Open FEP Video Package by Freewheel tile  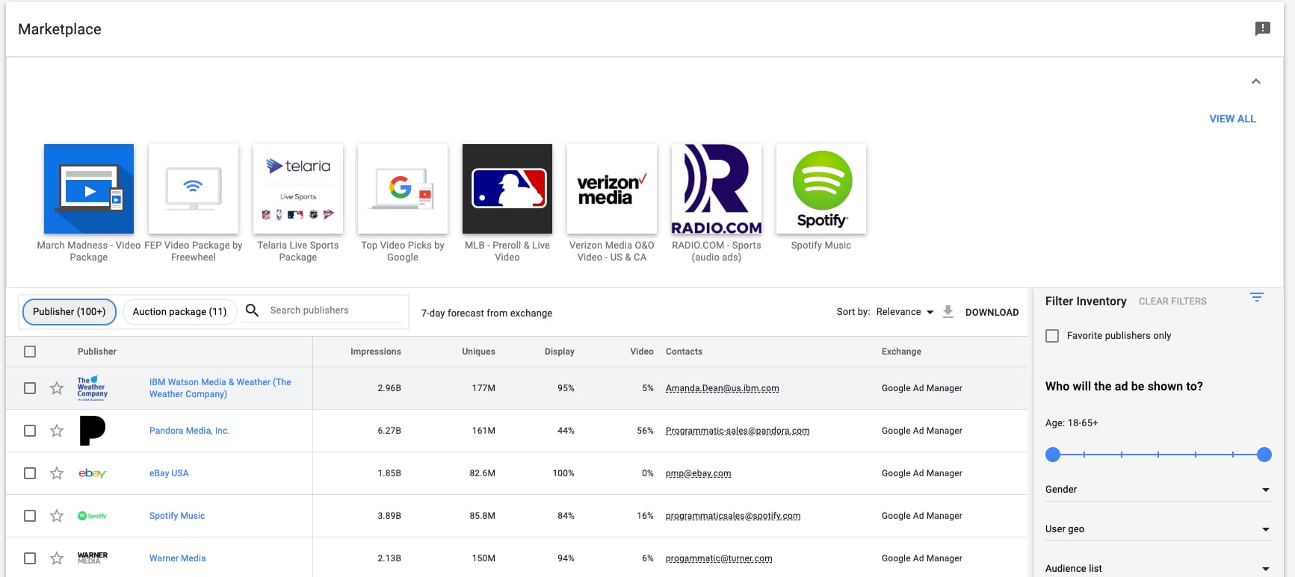pyautogui.click(x=194, y=189)
